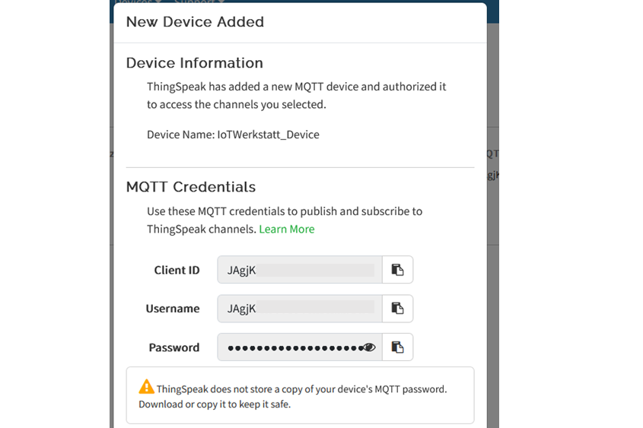This screenshot has height=428, width=643.
Task: Click the "Device Information" heading
Action: tap(194, 63)
